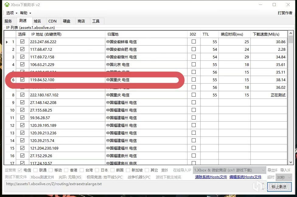The image size is (297, 197).
Task: Click the TTL column header
Action: pyautogui.click(x=209, y=34)
